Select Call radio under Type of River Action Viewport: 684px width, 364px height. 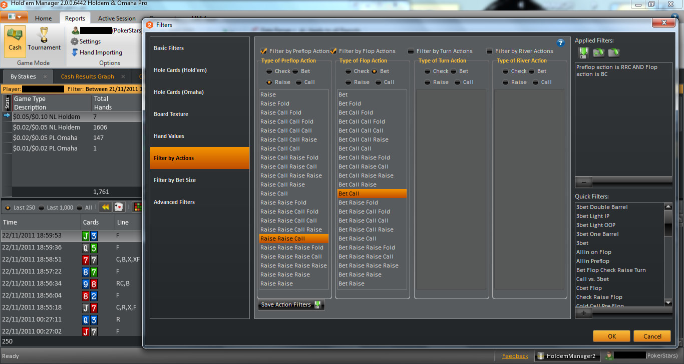[536, 82]
